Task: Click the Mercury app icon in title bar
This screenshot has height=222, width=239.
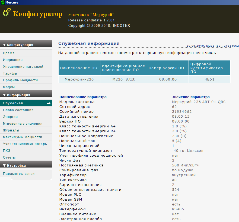Action: pyautogui.click(x=3, y=2)
